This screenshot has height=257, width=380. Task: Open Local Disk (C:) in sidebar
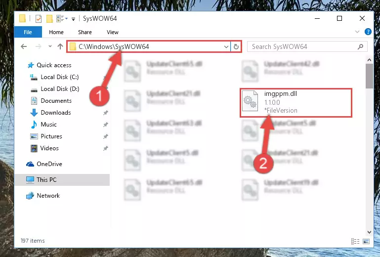[x=60, y=77]
